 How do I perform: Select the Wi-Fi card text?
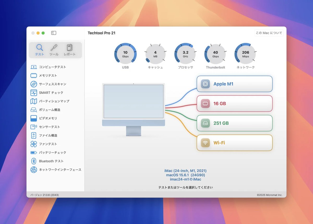[219, 143]
